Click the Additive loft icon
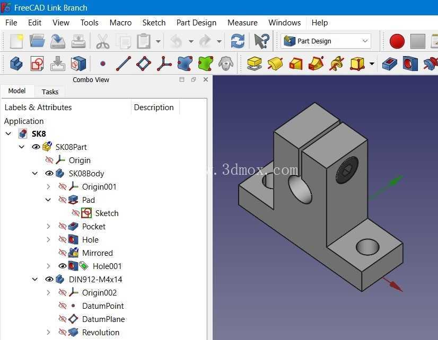The image size is (438, 340). pos(296,64)
